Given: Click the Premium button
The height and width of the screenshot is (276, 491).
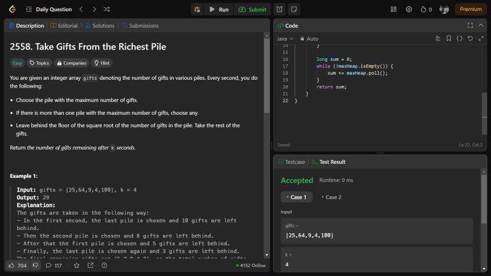Looking at the screenshot, I should (x=471, y=9).
